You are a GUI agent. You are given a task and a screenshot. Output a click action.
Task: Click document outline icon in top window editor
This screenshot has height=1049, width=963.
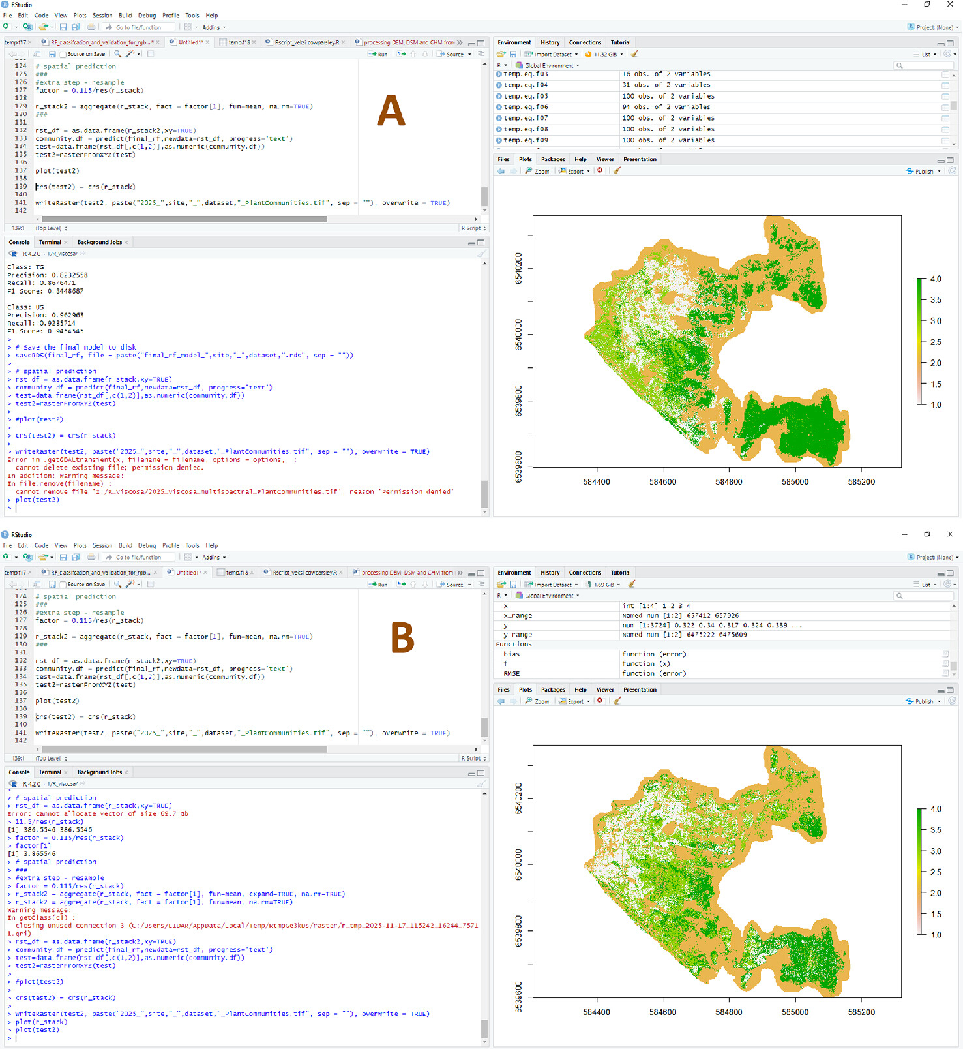(481, 54)
